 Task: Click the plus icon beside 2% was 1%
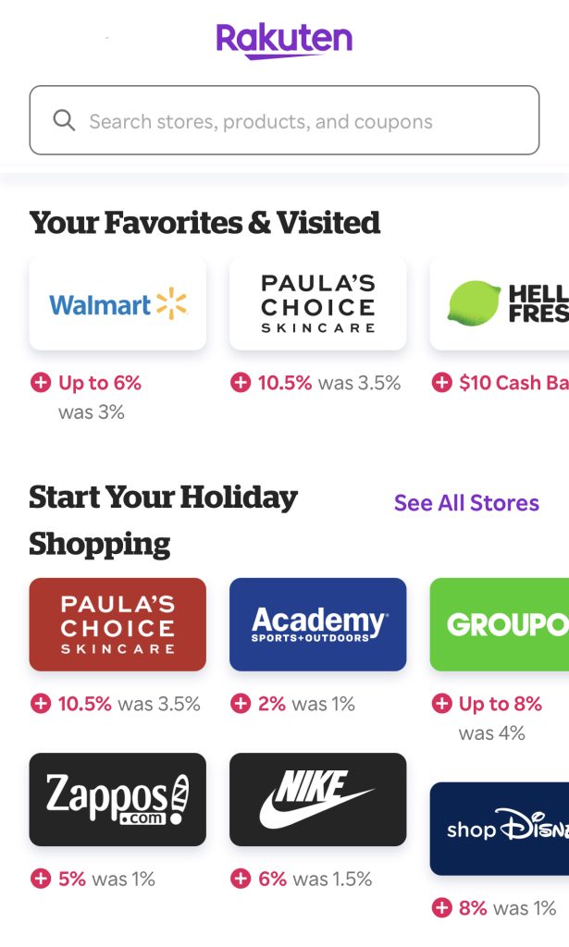241,704
